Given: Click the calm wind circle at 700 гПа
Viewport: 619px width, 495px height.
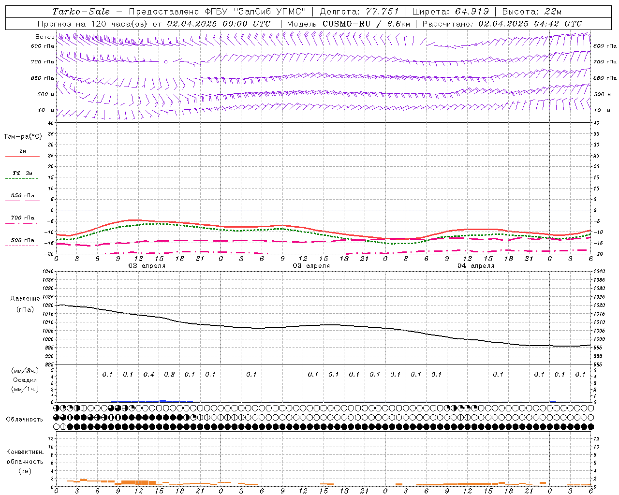Looking at the screenshot, I should (166, 62).
